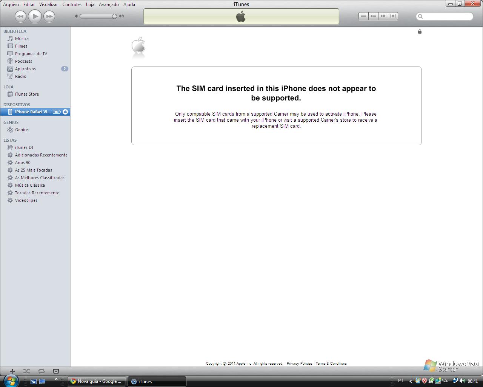483x387 pixels.
Task: Switch to Cover Flow view
Action: (x=393, y=16)
